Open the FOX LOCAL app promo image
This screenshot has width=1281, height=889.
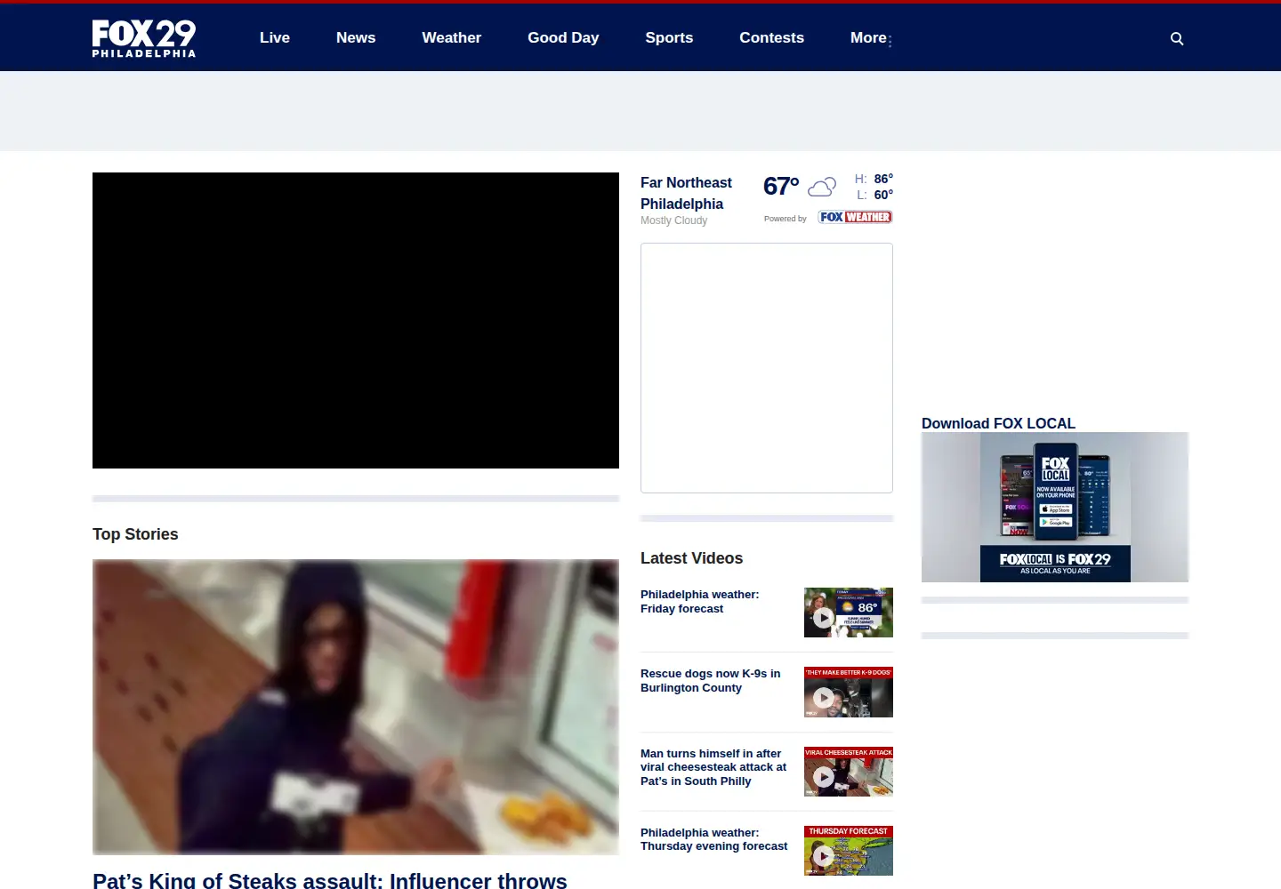pyautogui.click(x=1055, y=507)
